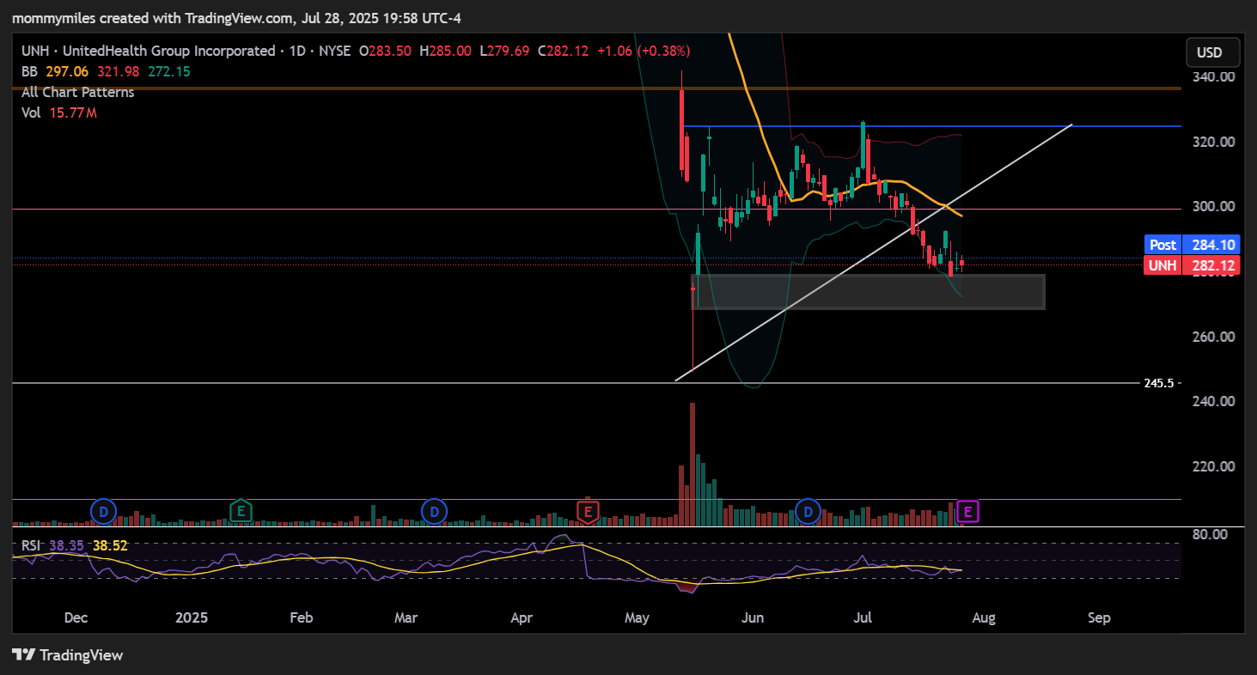
Task: Click the volume value 15.77M
Action: pyautogui.click(x=72, y=112)
